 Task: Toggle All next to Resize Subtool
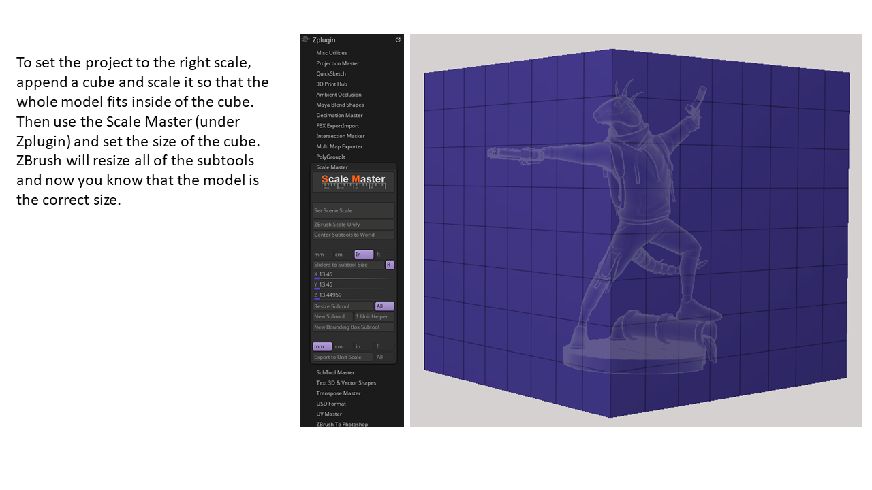384,306
